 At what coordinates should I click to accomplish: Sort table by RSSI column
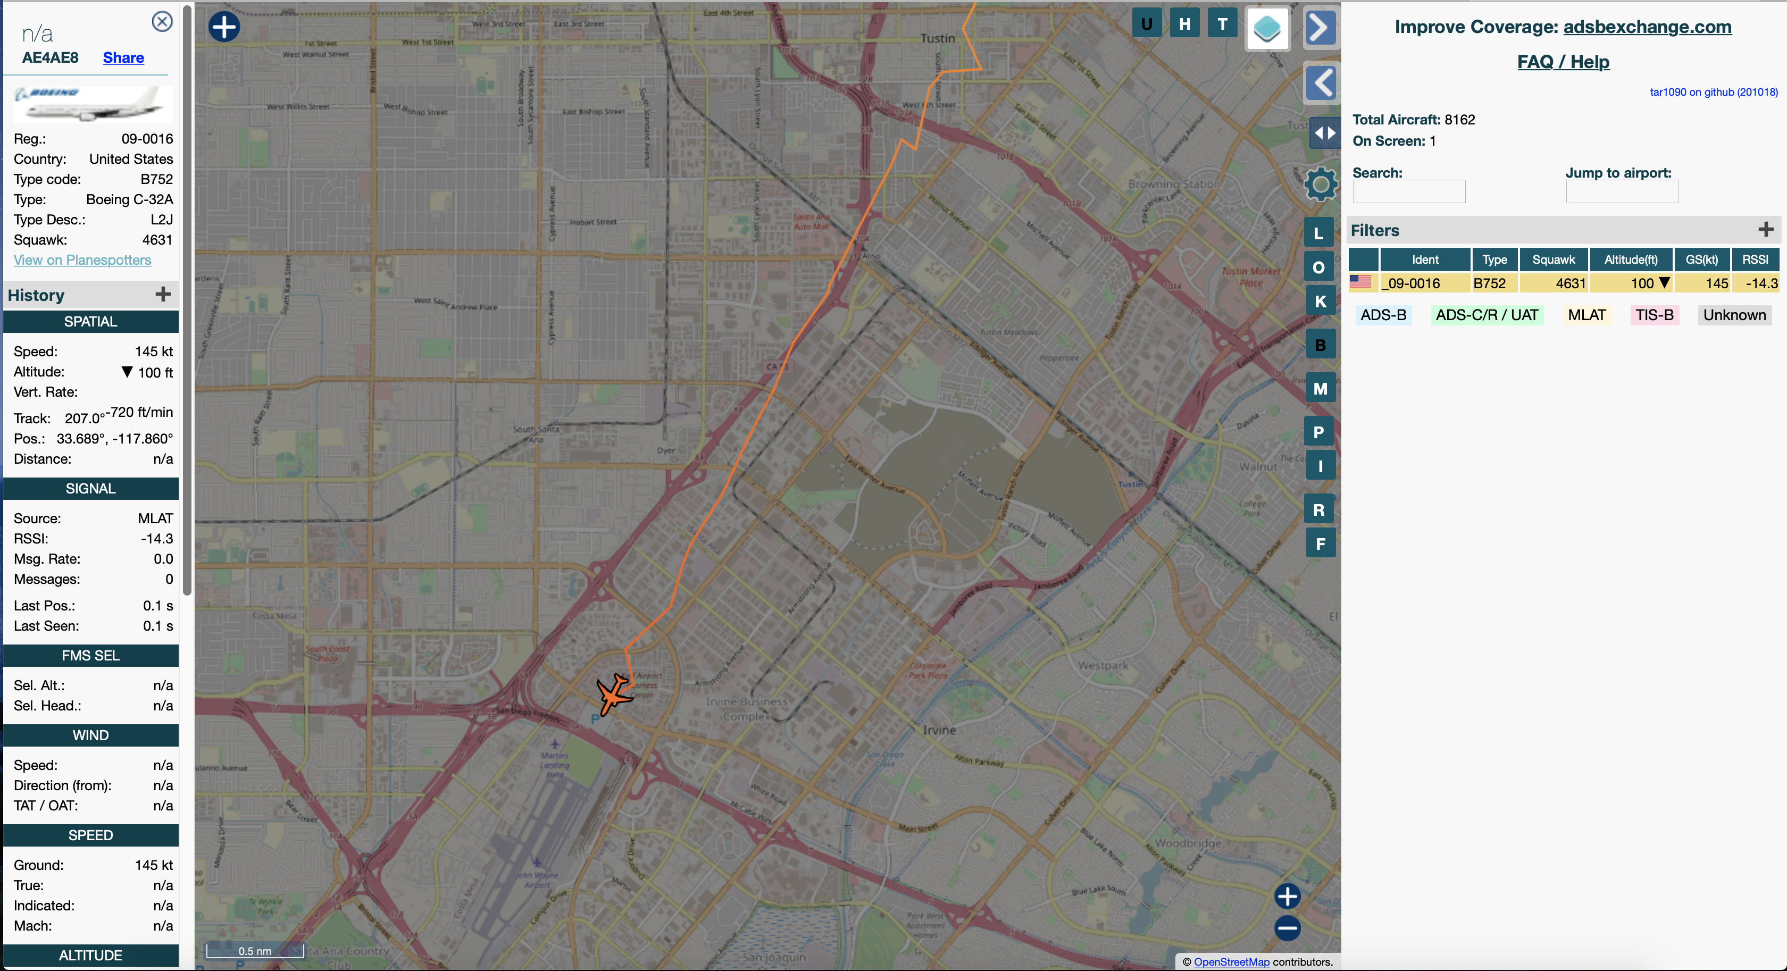(1755, 260)
